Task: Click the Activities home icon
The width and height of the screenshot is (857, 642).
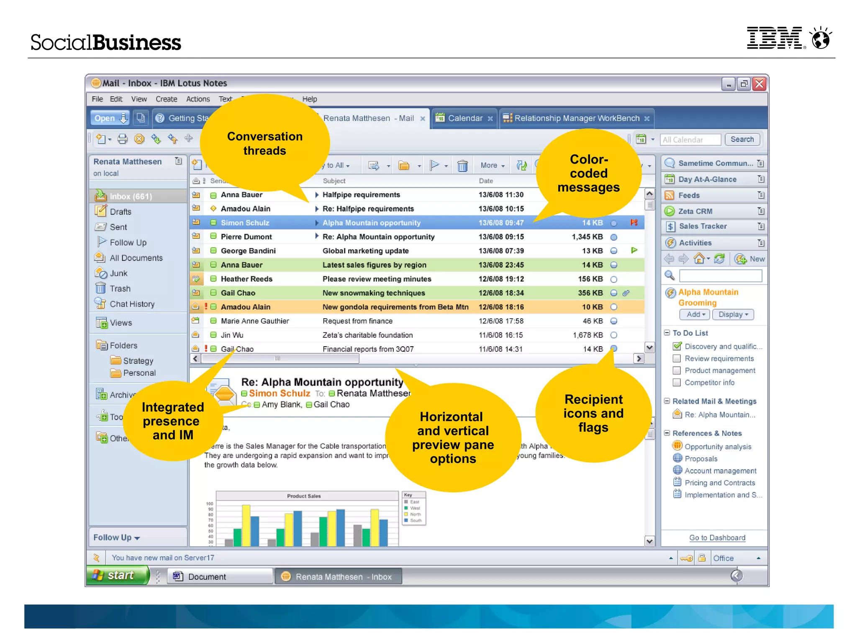Action: [698, 259]
